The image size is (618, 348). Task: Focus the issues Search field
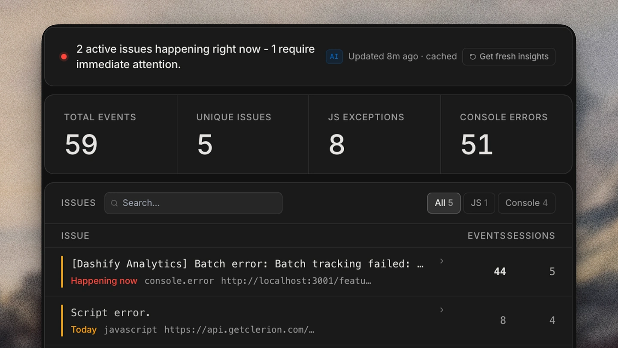tap(194, 203)
